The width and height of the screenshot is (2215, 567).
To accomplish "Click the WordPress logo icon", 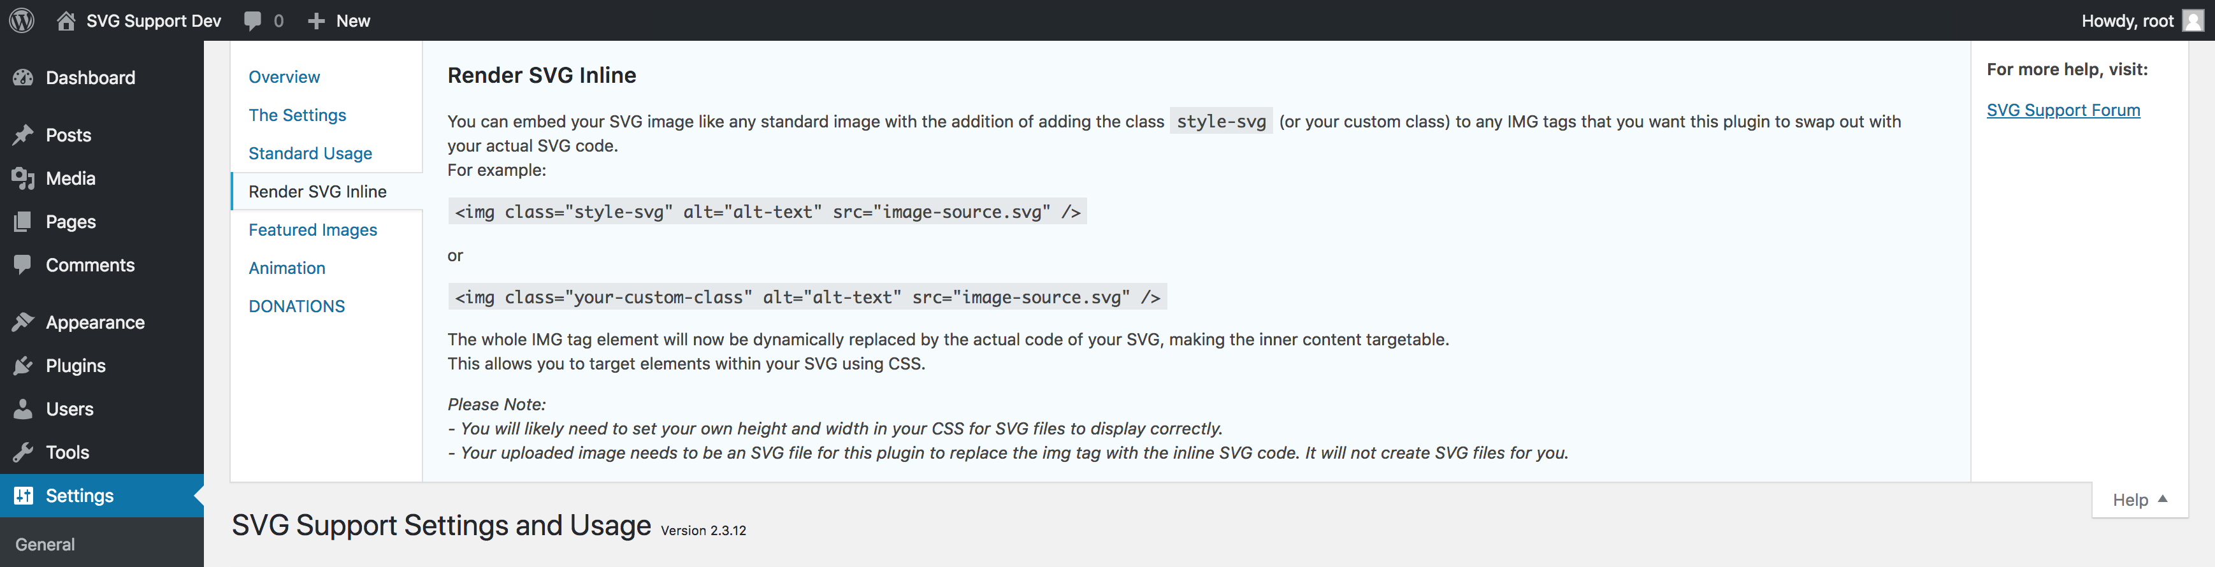I will tap(22, 20).
